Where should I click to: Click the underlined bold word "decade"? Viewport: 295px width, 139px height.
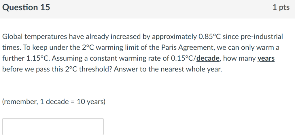[x=208, y=59]
